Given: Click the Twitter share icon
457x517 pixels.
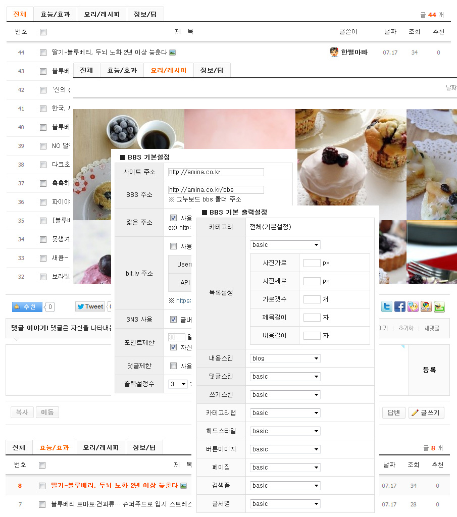Looking at the screenshot, I should 386,306.
